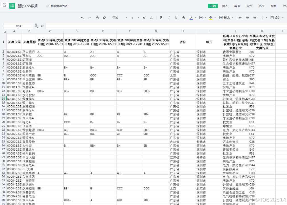Image resolution: width=287 pixels, height=205 pixels.
Task: Align text right
Action: 255,18
